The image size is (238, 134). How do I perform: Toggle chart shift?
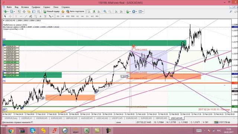[121, 12]
